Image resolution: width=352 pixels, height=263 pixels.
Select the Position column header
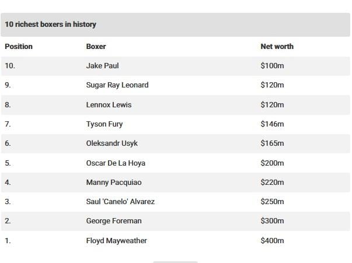tap(19, 46)
